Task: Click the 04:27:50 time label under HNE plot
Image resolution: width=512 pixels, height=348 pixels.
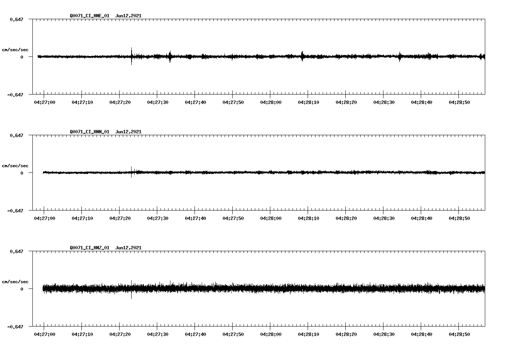Action: pyautogui.click(x=233, y=102)
